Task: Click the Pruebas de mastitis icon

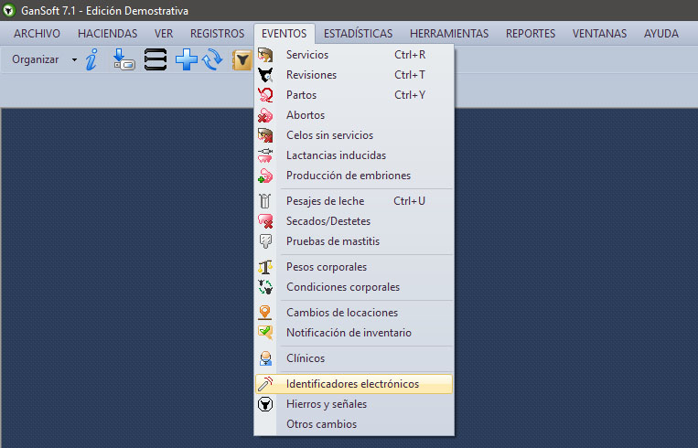Action: click(265, 241)
